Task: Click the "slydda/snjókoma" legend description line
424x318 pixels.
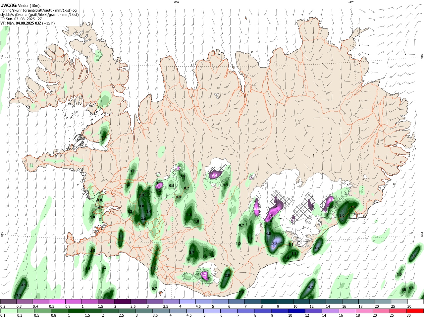Action: tap(39, 15)
